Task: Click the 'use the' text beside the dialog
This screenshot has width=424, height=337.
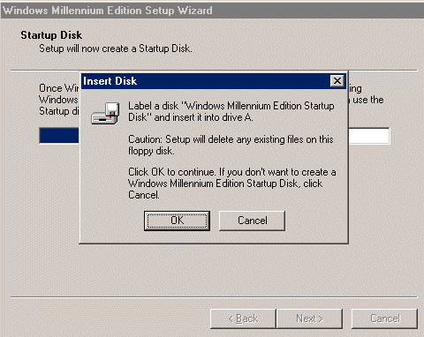Action: (368, 100)
